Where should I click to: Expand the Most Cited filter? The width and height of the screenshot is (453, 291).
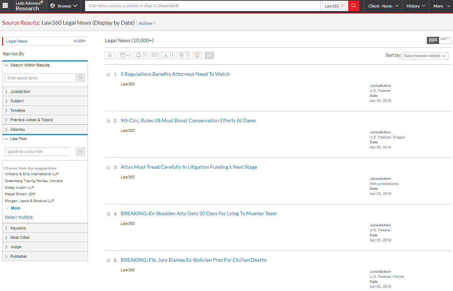pos(45,237)
